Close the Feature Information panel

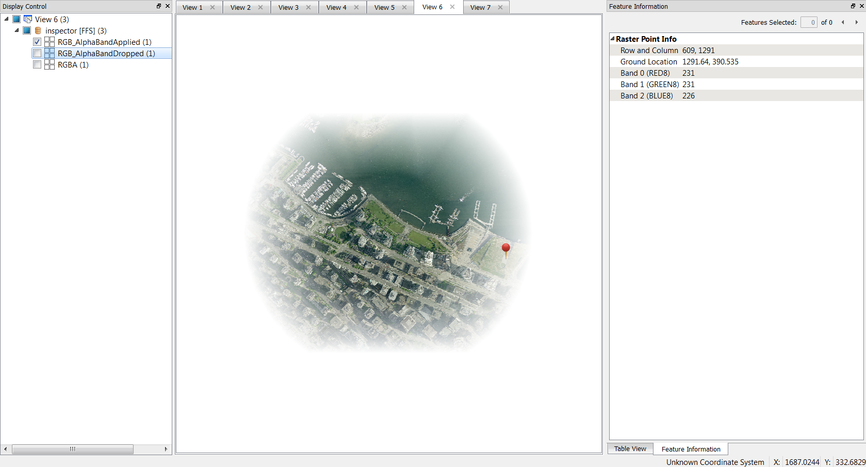[x=861, y=6]
